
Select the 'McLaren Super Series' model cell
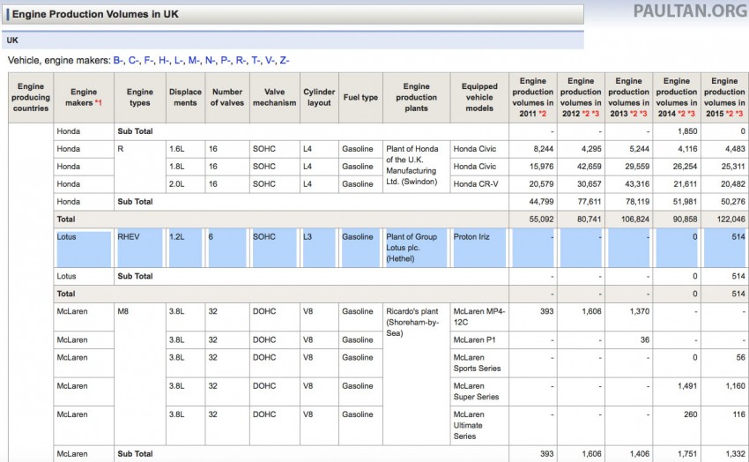pyautogui.click(x=479, y=391)
